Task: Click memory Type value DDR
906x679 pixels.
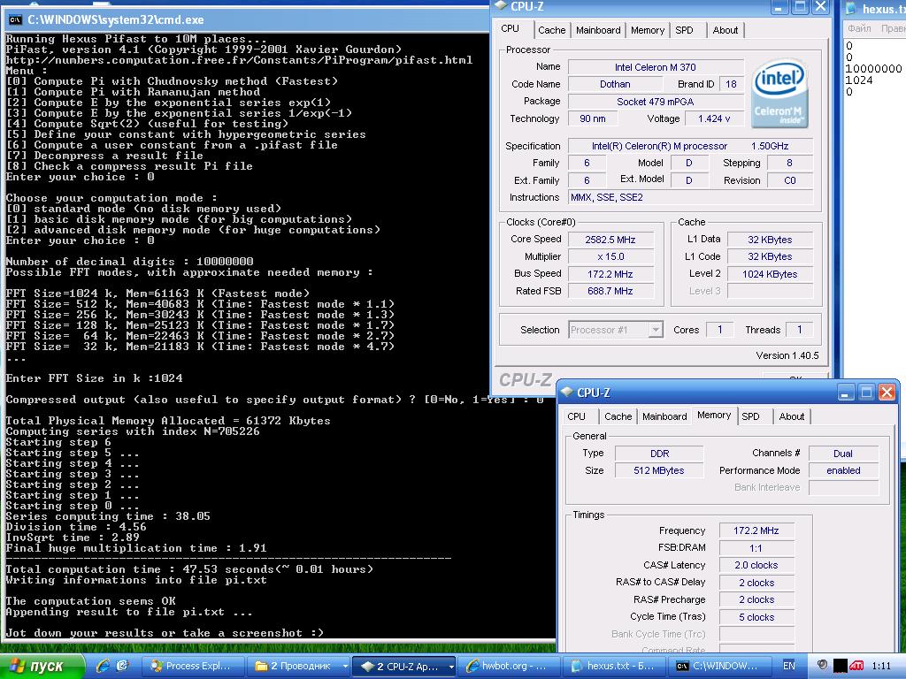Action: click(x=659, y=454)
